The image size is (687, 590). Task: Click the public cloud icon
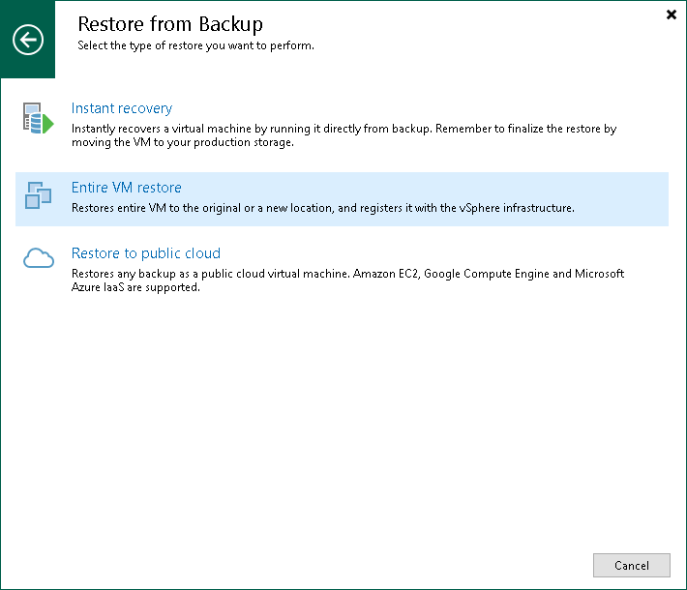tap(38, 258)
